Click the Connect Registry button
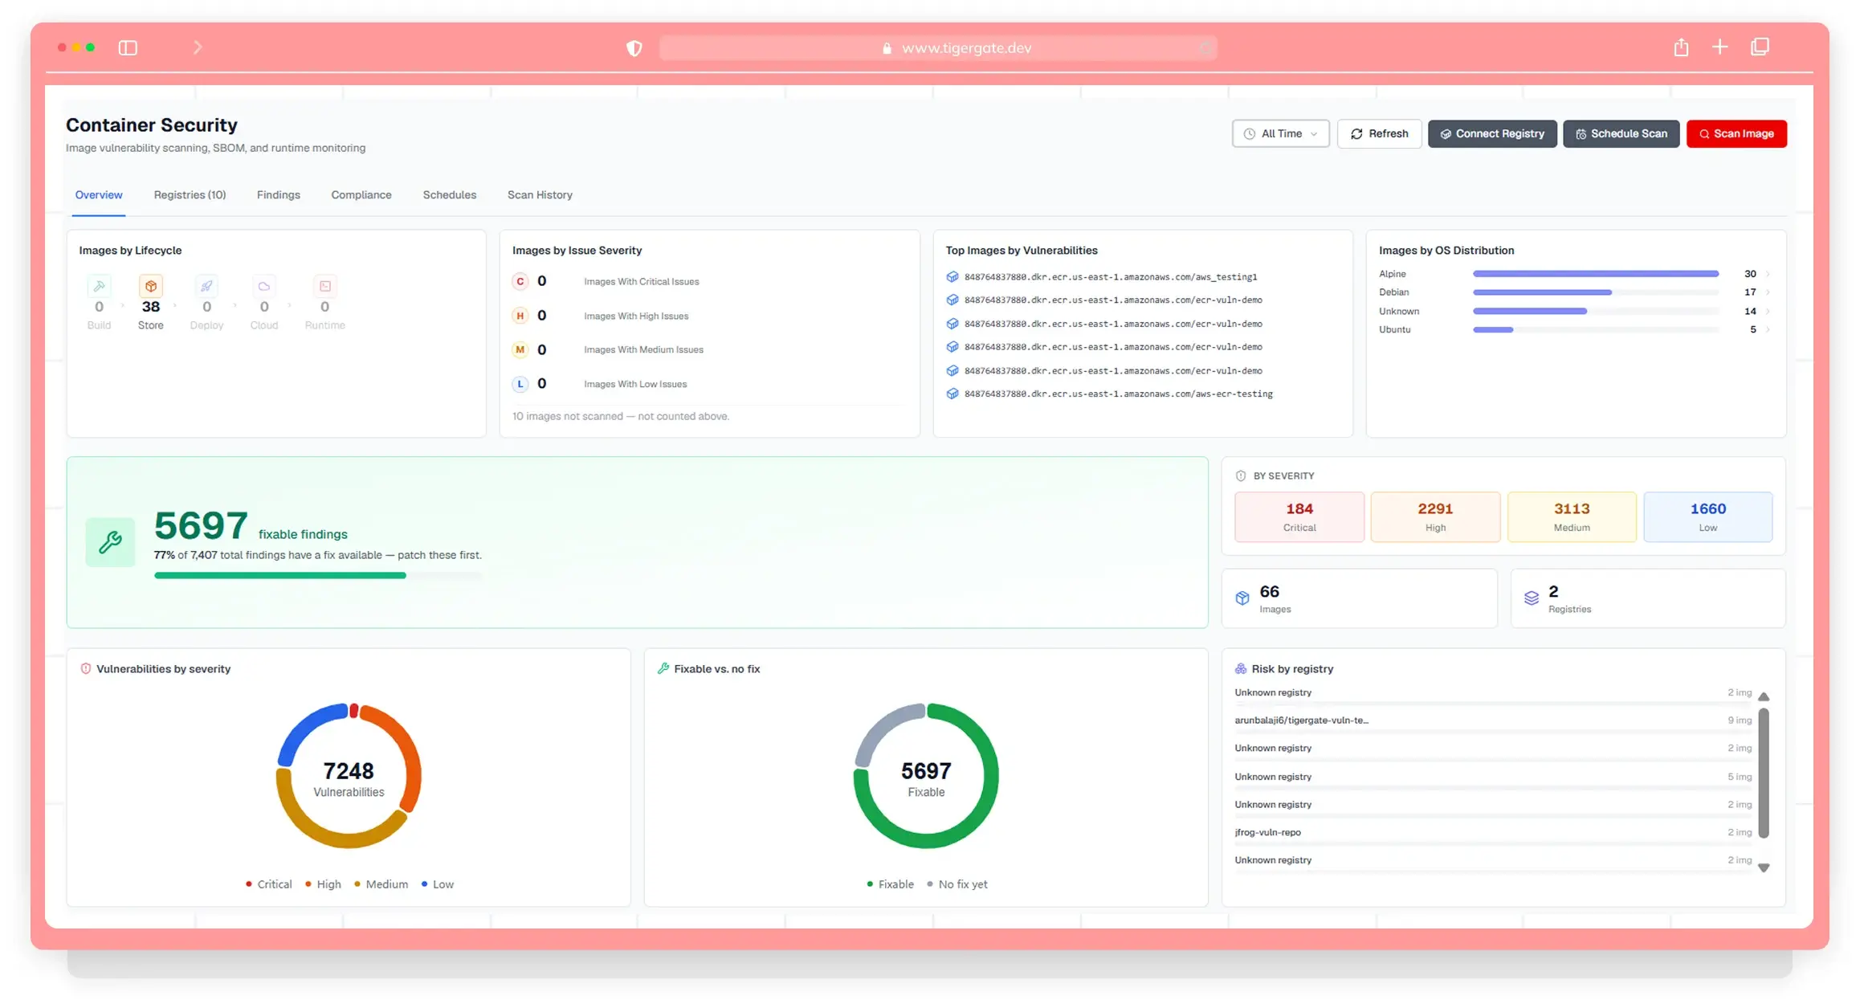This screenshot has height=1004, width=1860. point(1492,133)
